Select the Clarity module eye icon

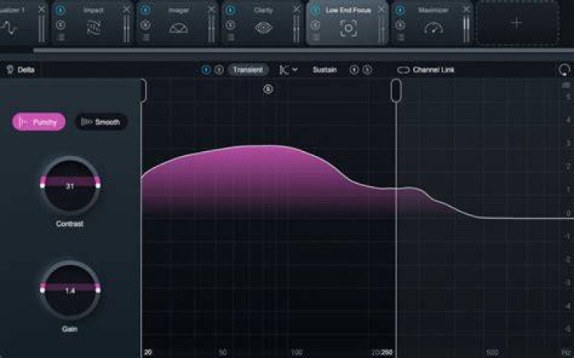coord(264,28)
